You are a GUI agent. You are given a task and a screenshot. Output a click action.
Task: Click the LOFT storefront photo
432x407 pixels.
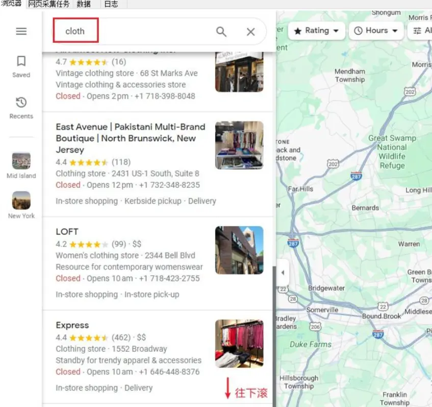[x=239, y=250]
